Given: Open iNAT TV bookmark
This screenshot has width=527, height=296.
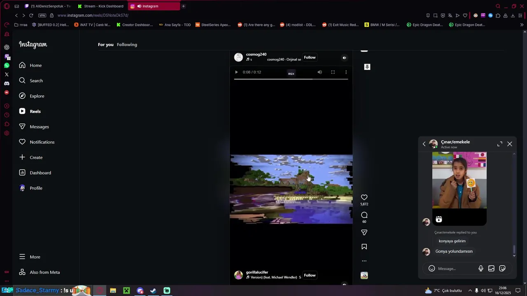Looking at the screenshot, I should point(92,25).
